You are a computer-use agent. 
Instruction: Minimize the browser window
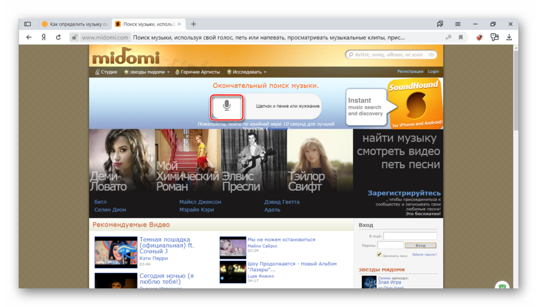(475, 24)
